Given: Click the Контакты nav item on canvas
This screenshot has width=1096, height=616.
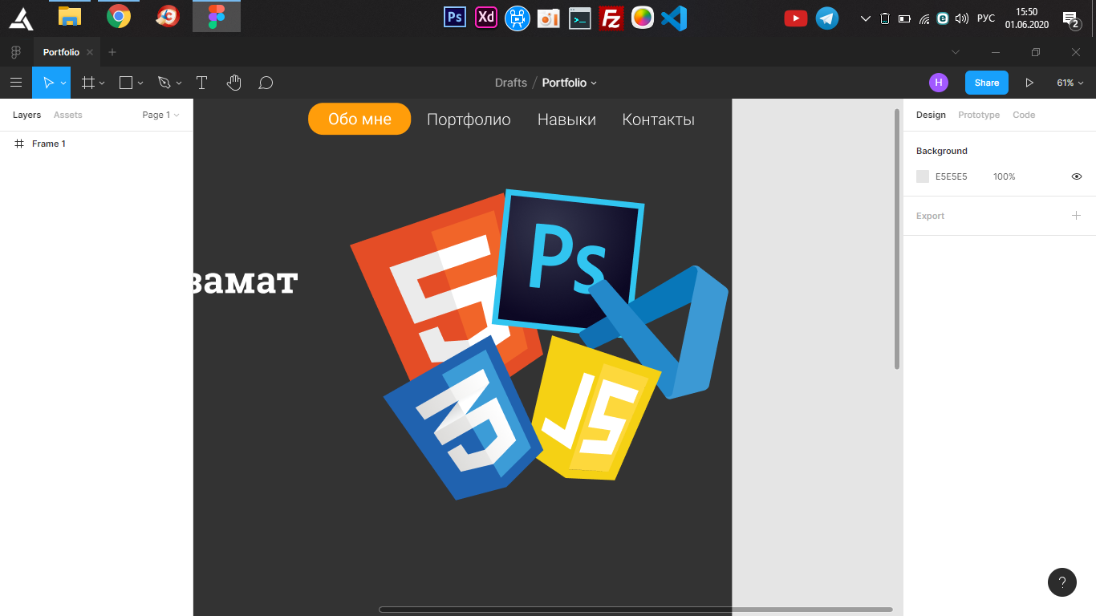Looking at the screenshot, I should coord(659,120).
